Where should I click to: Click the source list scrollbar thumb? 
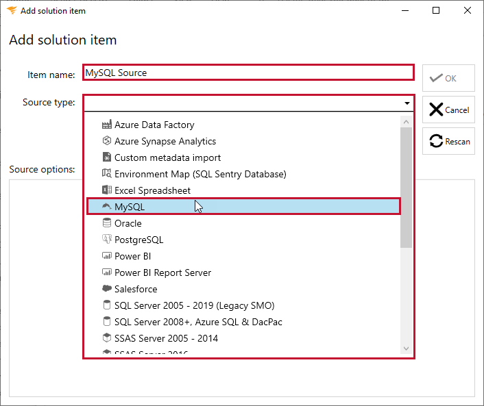point(407,188)
